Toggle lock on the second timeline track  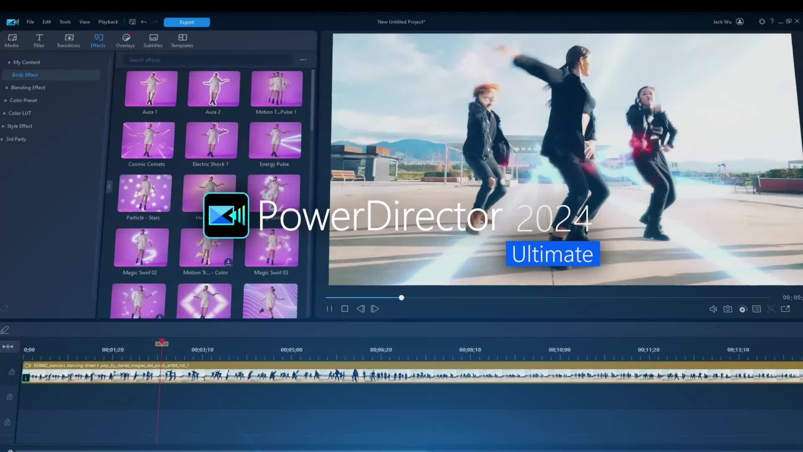[x=10, y=397]
